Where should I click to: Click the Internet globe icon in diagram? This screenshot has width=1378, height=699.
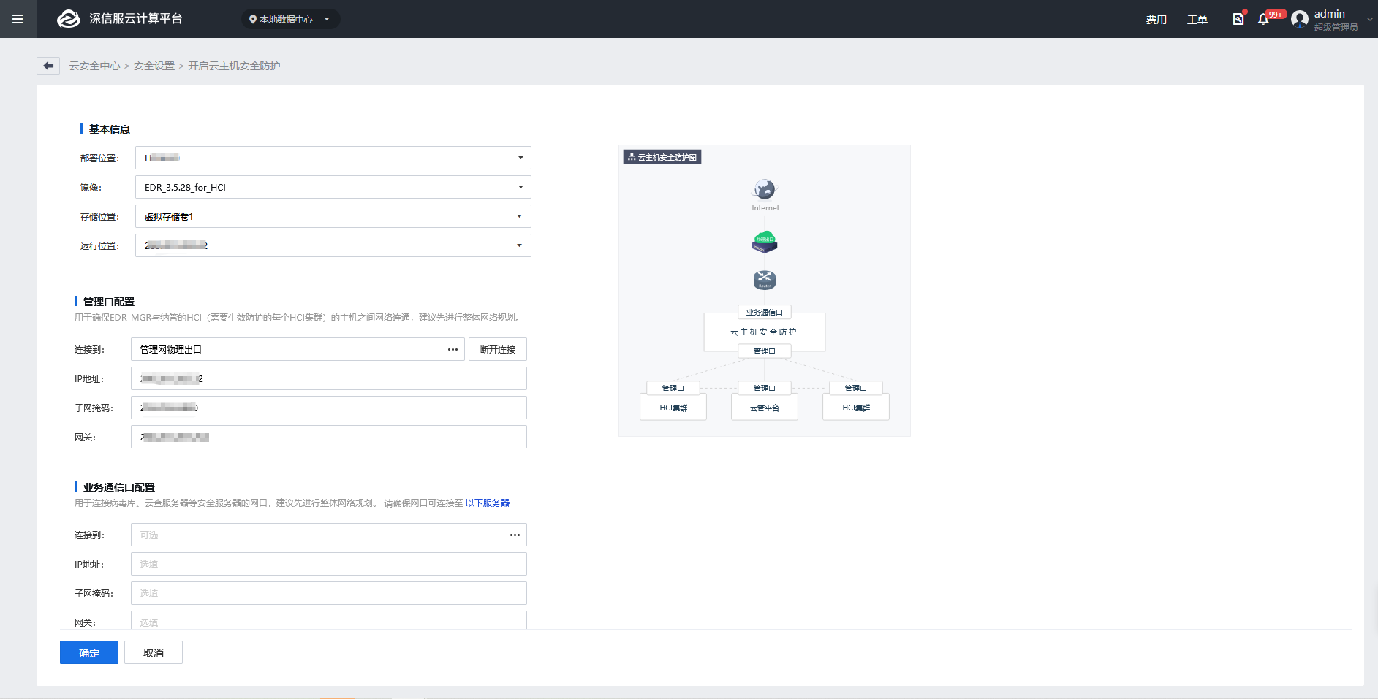(765, 190)
